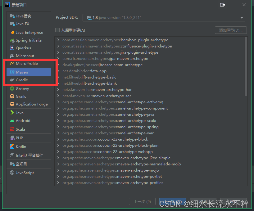Enable the 从原型创建 checkbox

(x=57, y=30)
